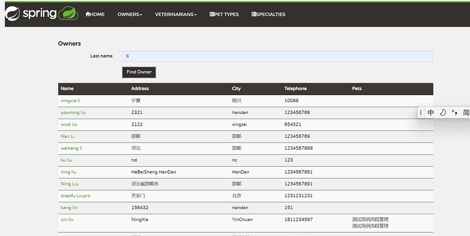Open owner kang lin

tap(69, 208)
